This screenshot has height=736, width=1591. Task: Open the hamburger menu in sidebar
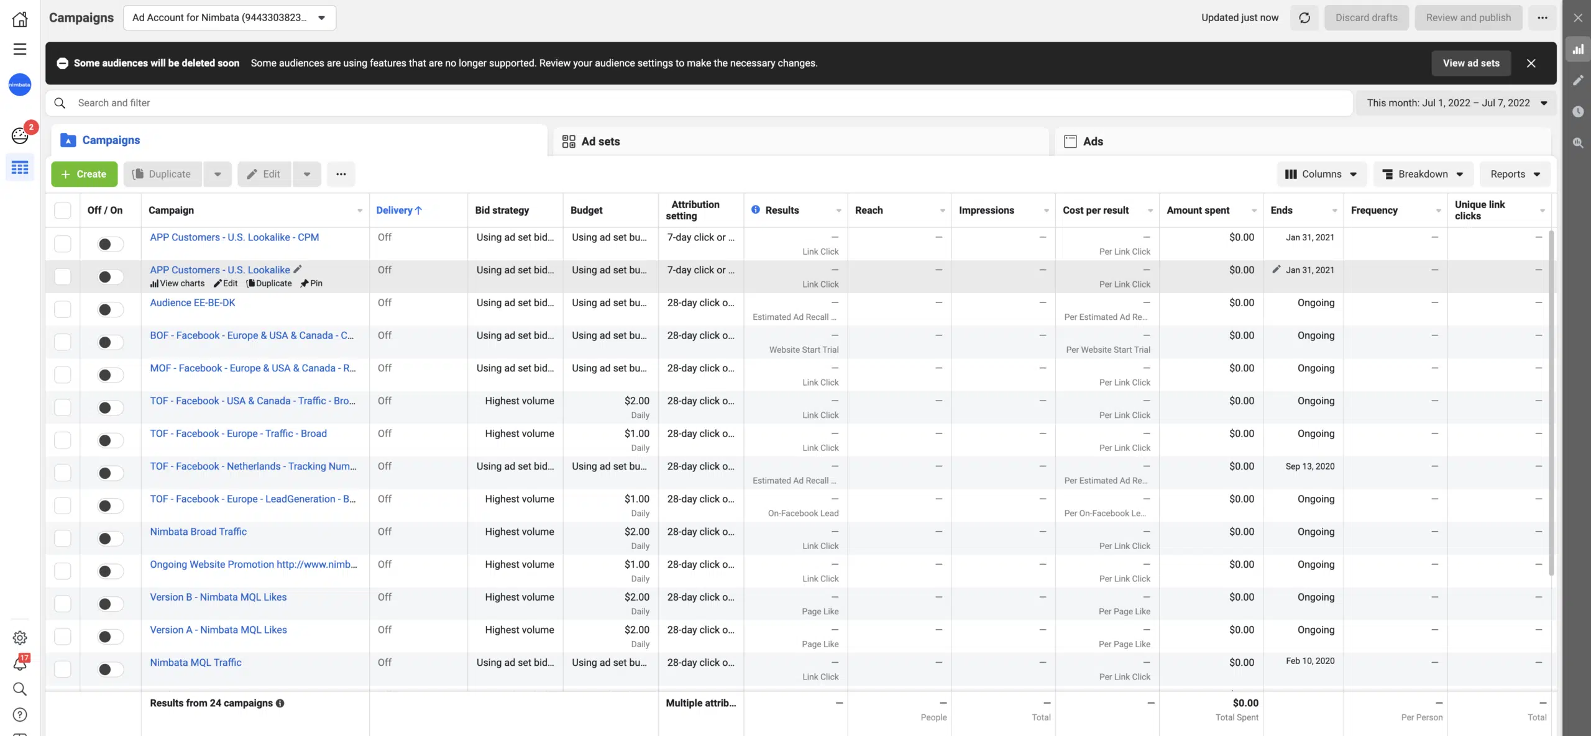[x=20, y=49]
